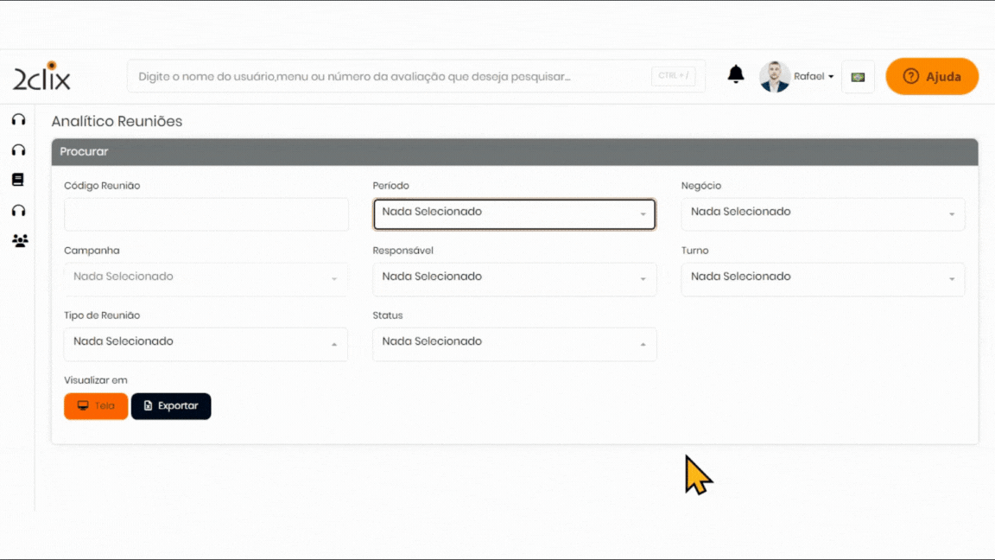
Task: Open the Responsável dropdown
Action: click(x=514, y=279)
